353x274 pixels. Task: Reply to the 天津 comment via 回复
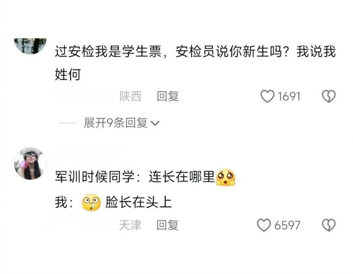167,225
